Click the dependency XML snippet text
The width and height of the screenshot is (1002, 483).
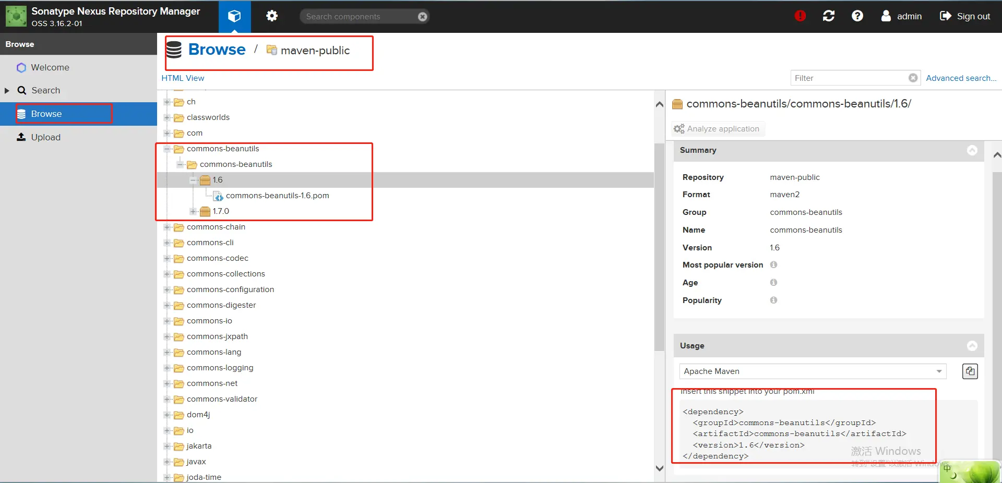click(x=794, y=434)
